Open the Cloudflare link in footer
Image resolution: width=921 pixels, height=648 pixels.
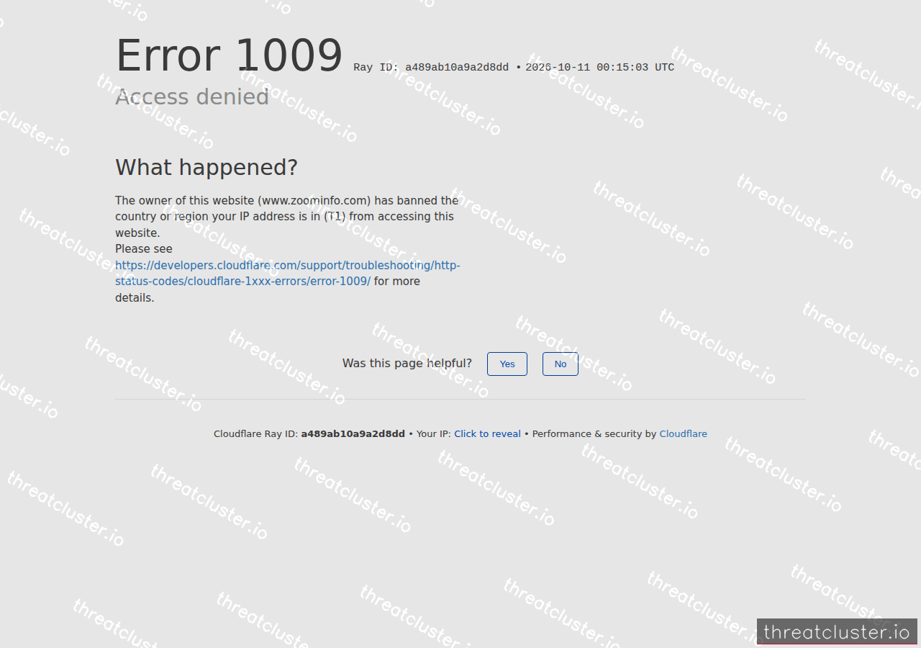pyautogui.click(x=683, y=433)
